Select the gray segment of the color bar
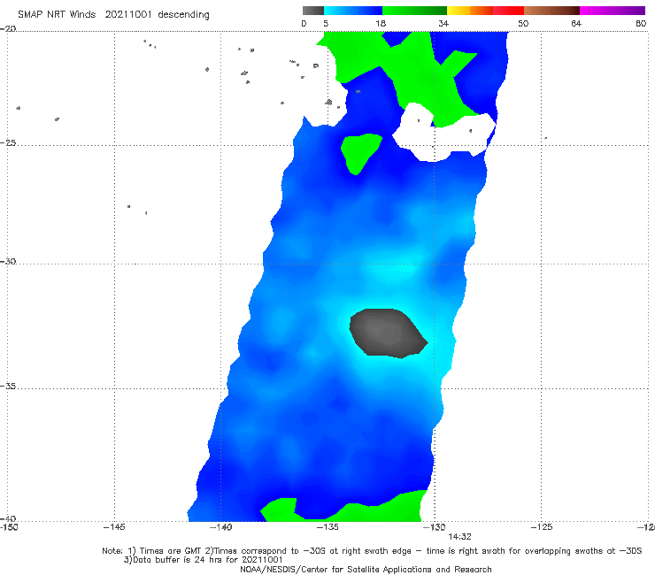This screenshot has width=655, height=575. [x=312, y=11]
